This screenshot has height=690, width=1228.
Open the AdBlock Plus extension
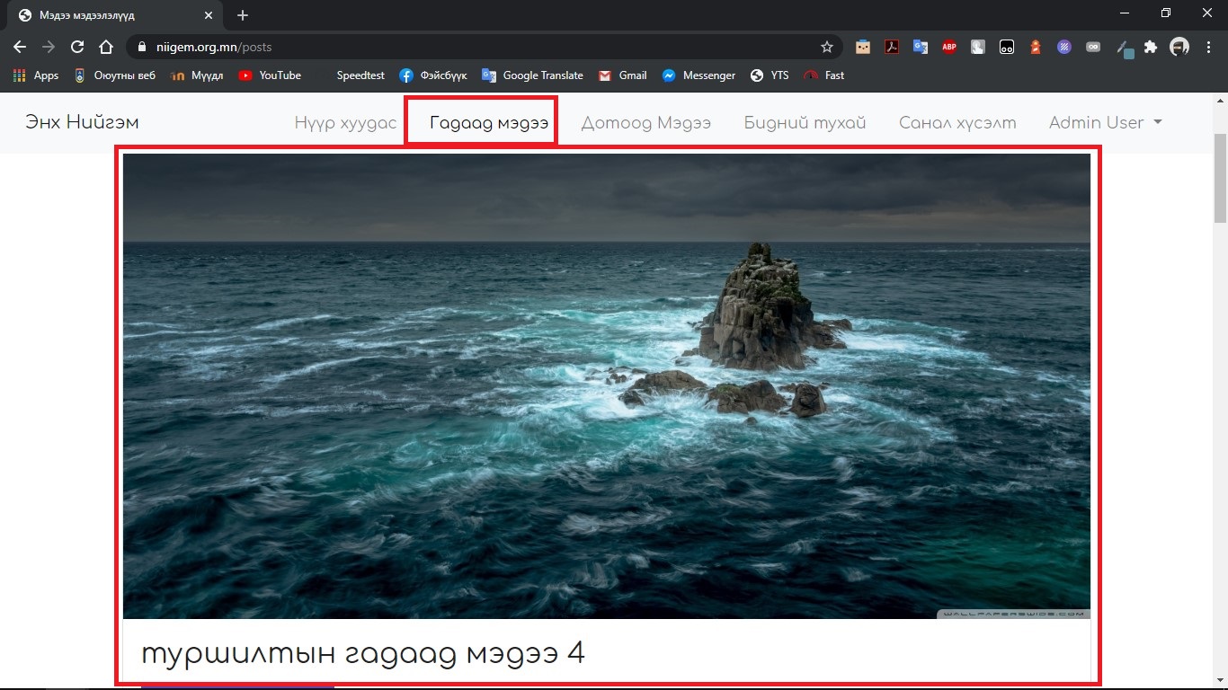pos(949,47)
